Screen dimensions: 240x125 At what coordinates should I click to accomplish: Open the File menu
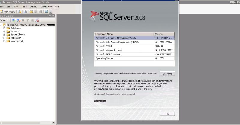2,7
